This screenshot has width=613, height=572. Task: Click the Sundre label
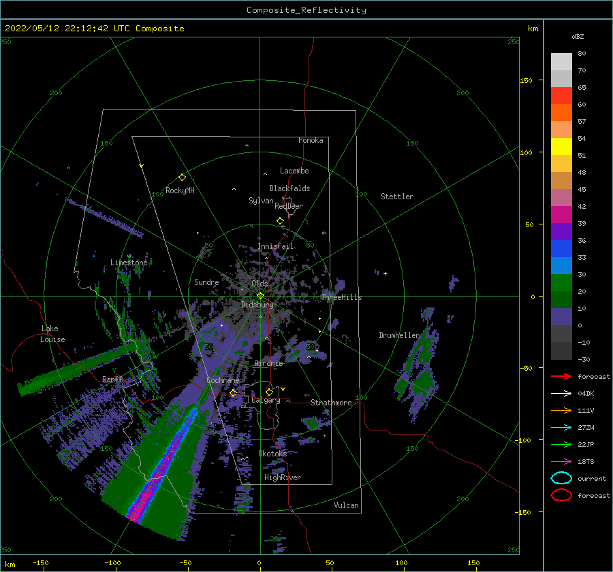(206, 282)
